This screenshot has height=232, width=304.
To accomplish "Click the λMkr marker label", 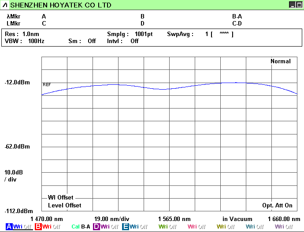I will [x=13, y=16].
